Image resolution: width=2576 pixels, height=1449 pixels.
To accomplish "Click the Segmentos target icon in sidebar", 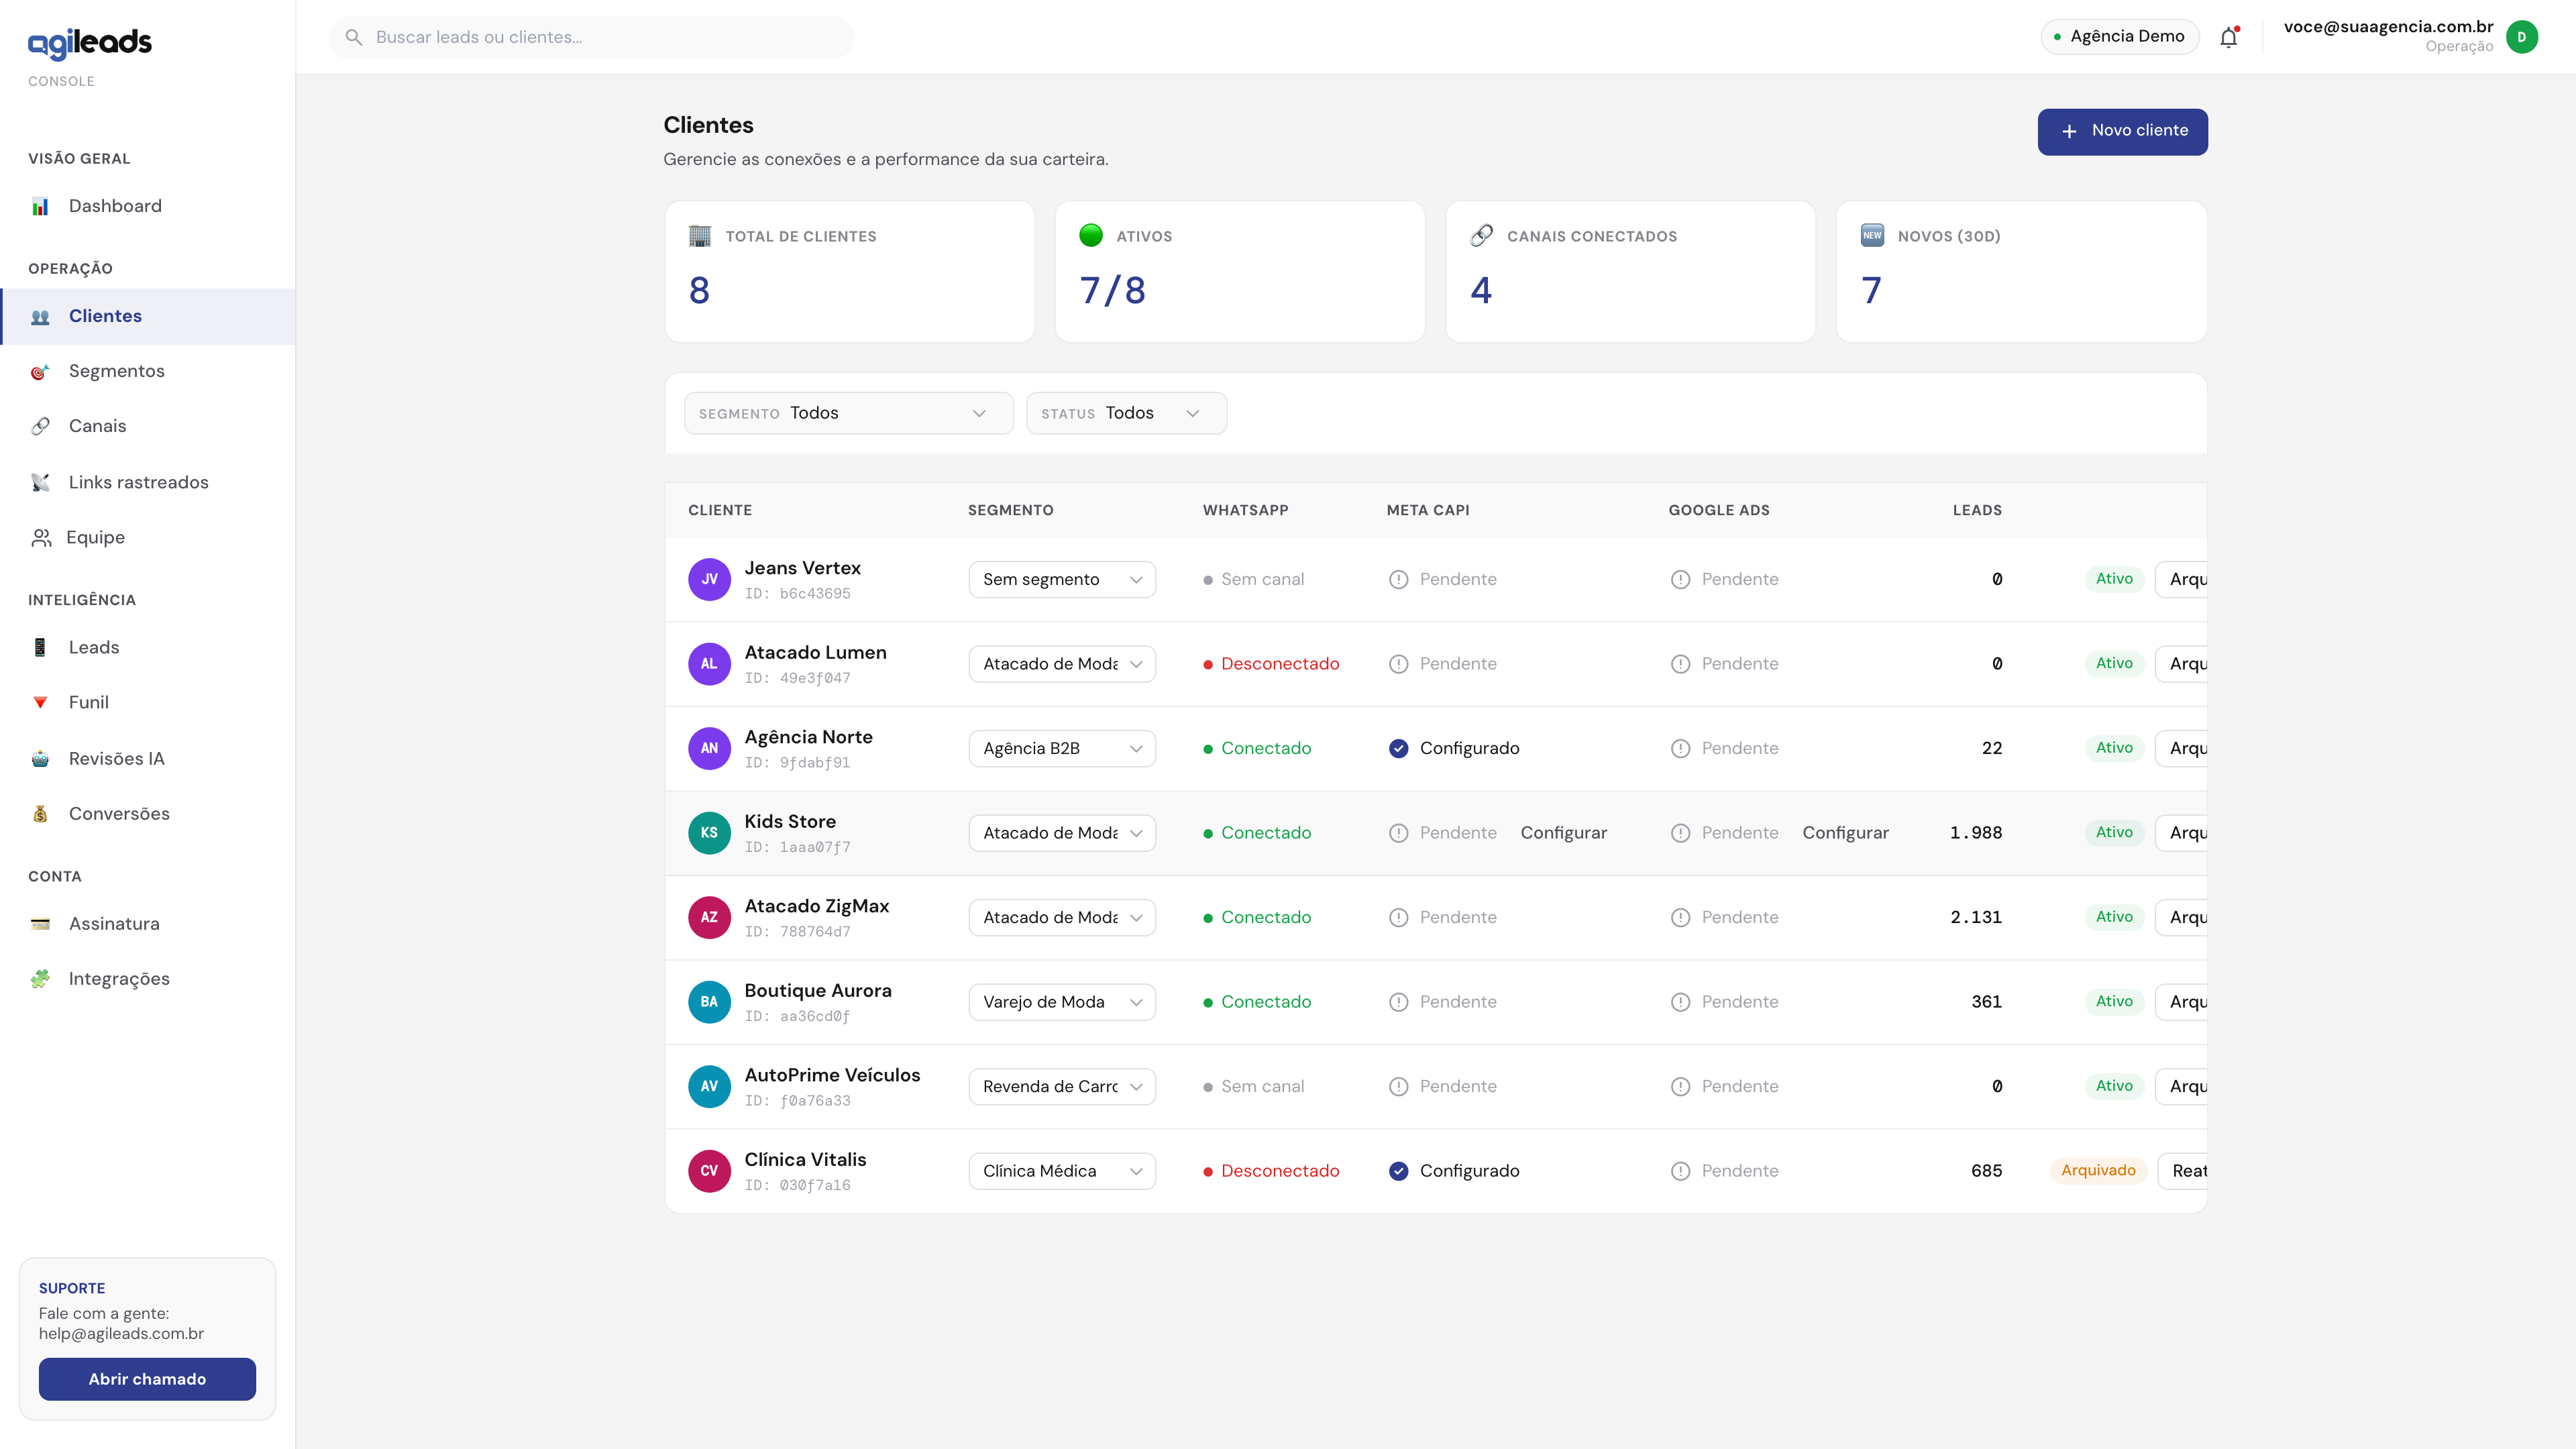I will [x=40, y=372].
